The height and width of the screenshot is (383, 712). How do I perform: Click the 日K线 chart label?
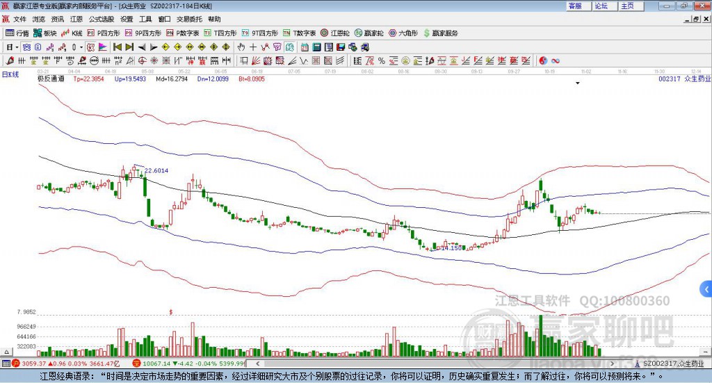tap(10, 74)
